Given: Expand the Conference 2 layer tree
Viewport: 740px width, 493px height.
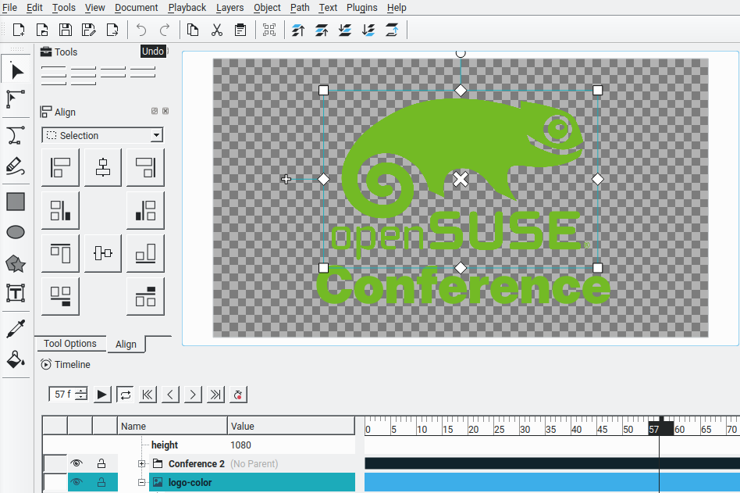Looking at the screenshot, I should coord(142,464).
